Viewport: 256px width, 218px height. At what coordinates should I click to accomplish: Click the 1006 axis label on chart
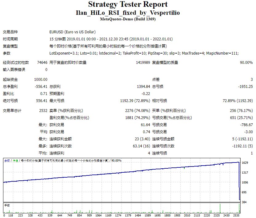click(x=245, y=183)
